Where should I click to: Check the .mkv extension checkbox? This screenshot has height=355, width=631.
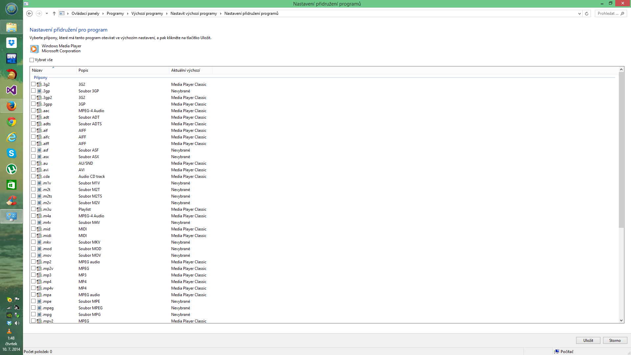click(x=33, y=242)
